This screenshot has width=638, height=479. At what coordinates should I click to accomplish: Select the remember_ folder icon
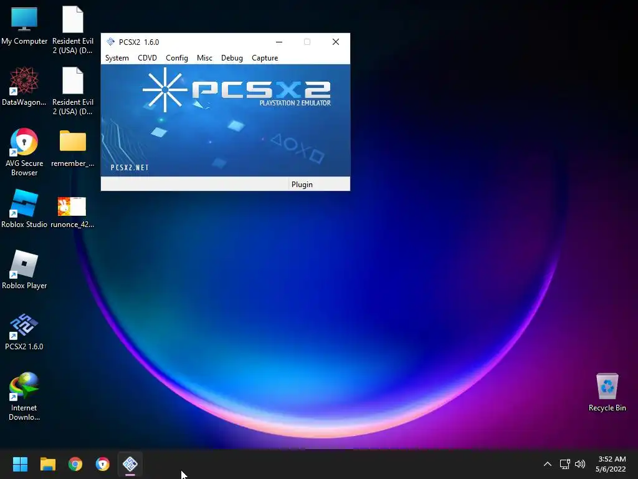click(x=73, y=148)
